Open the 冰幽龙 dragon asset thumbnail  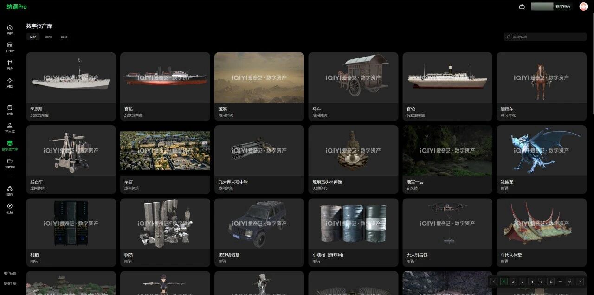[541, 150]
